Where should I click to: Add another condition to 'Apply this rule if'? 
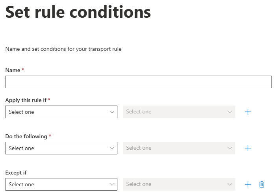tap(248, 112)
